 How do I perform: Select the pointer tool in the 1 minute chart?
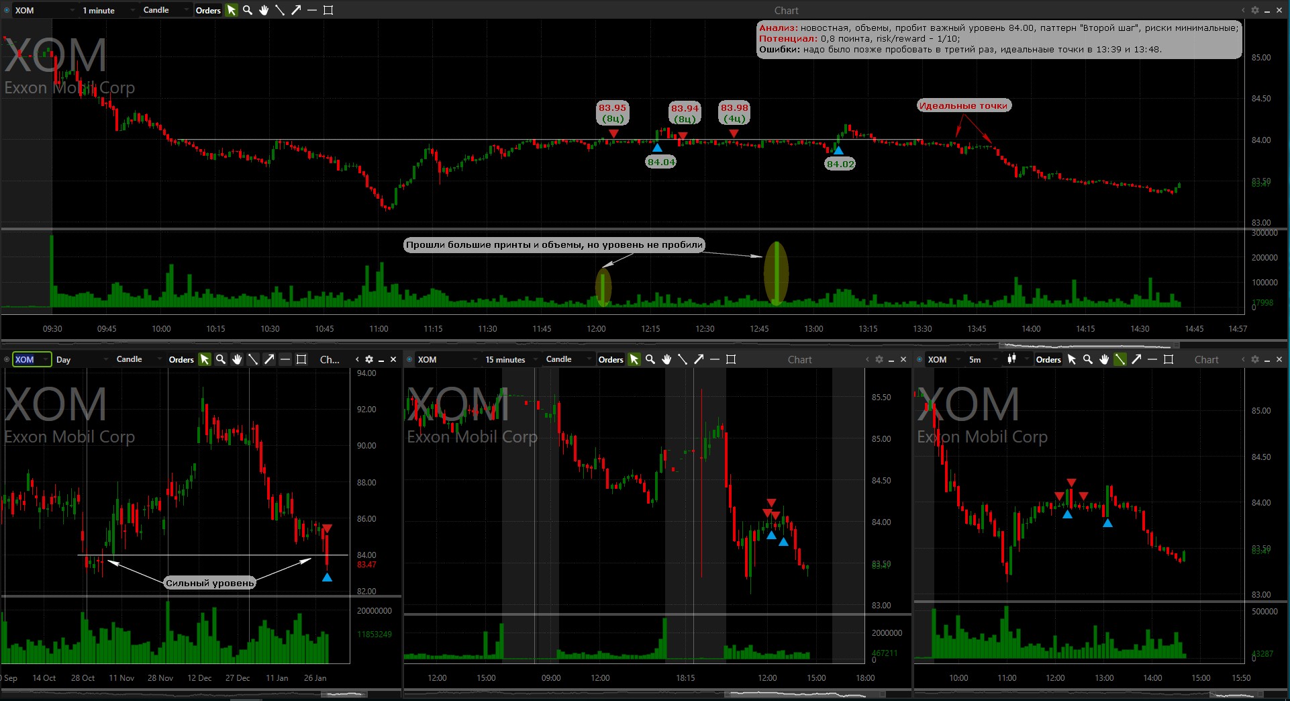pyautogui.click(x=232, y=10)
